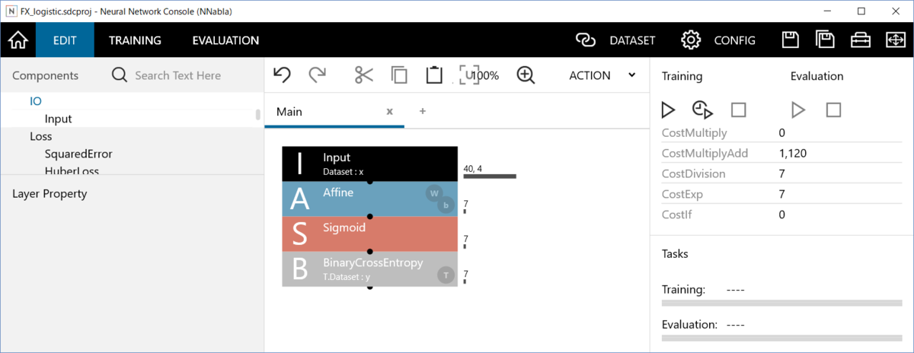Stop evaluation with the square button
This screenshot has width=914, height=353.
[x=833, y=110]
